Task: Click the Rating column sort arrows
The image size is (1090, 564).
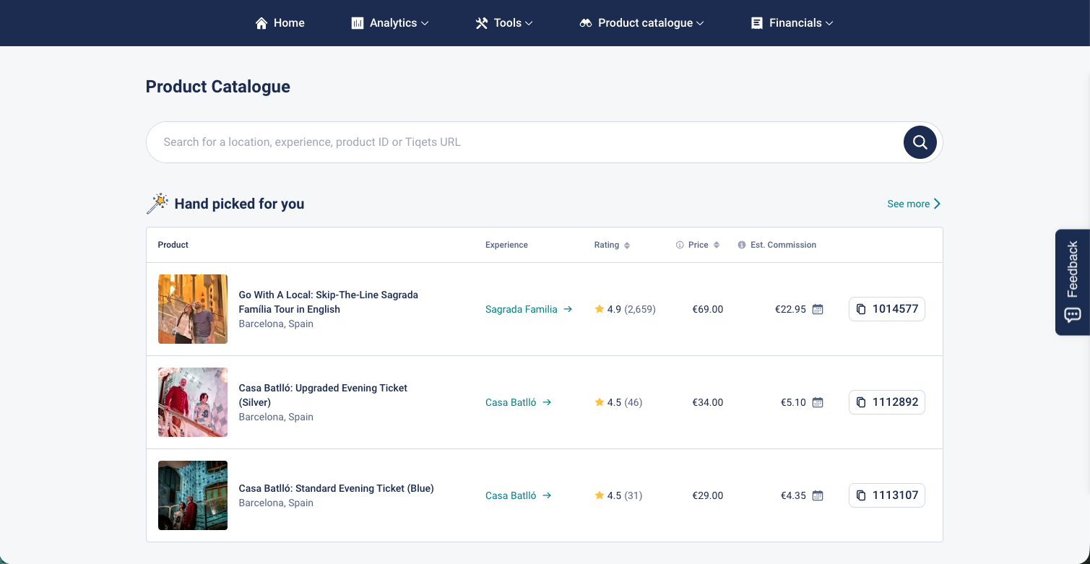Action: pos(627,246)
